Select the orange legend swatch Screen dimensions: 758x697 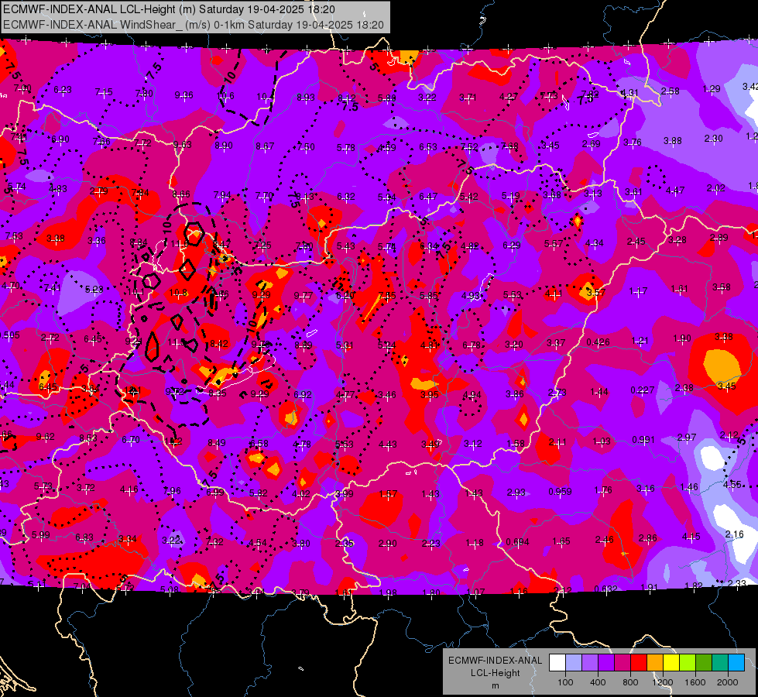pos(655,663)
